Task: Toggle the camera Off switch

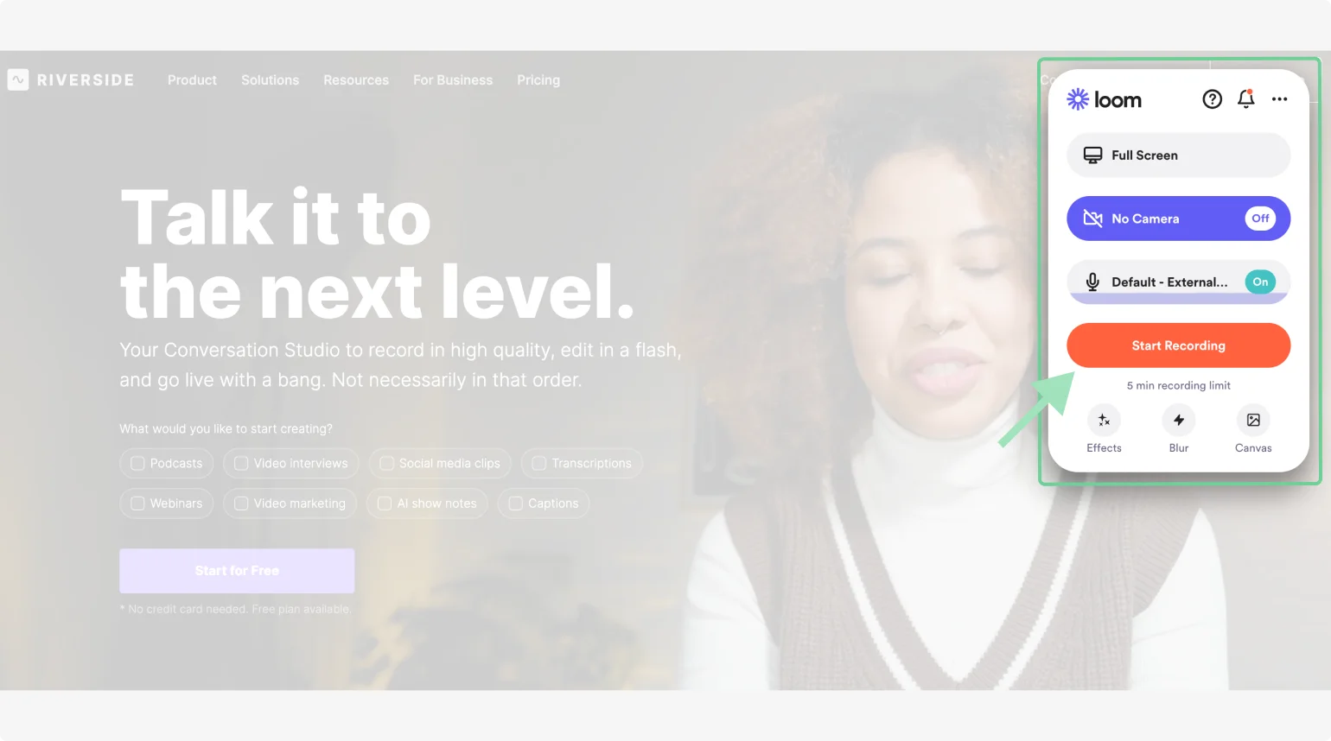Action: click(1260, 218)
